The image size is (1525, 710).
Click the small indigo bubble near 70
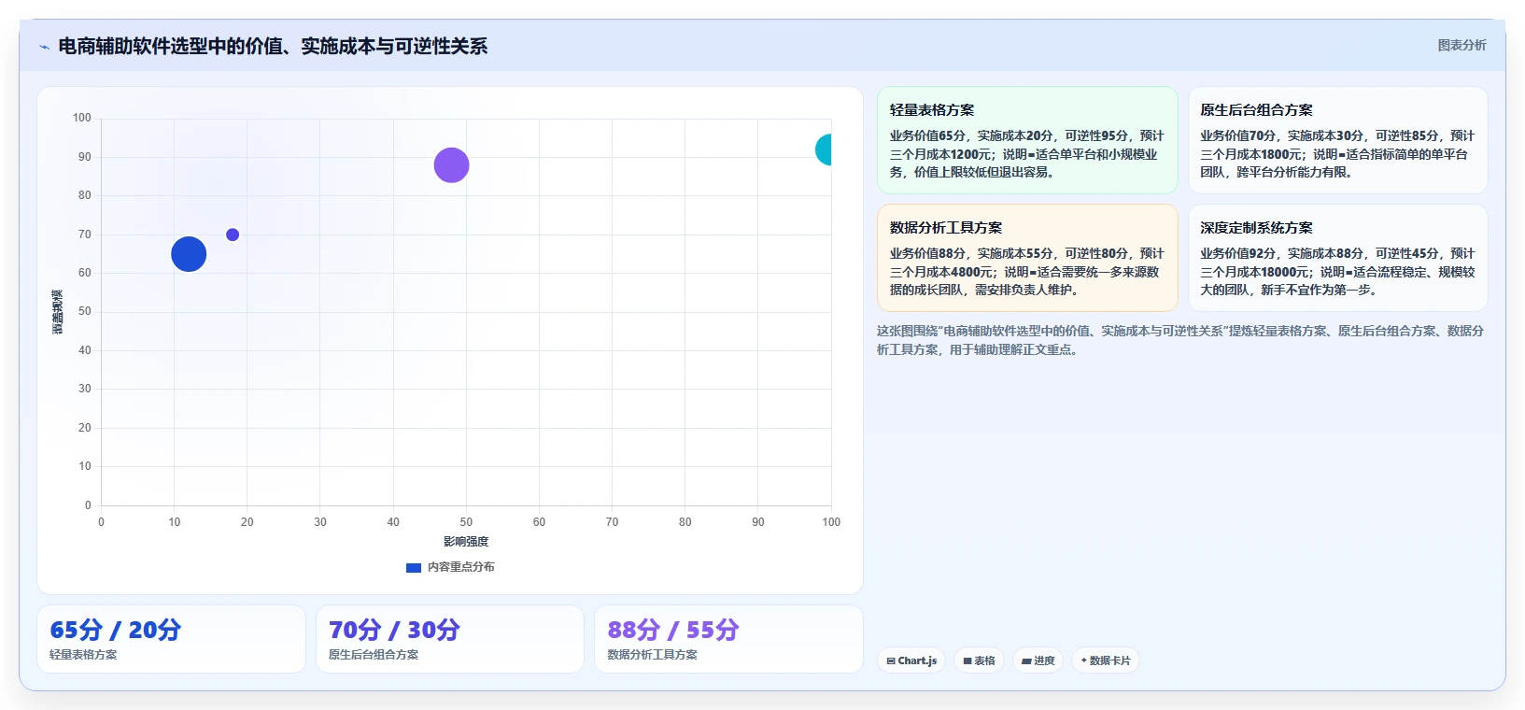click(233, 234)
